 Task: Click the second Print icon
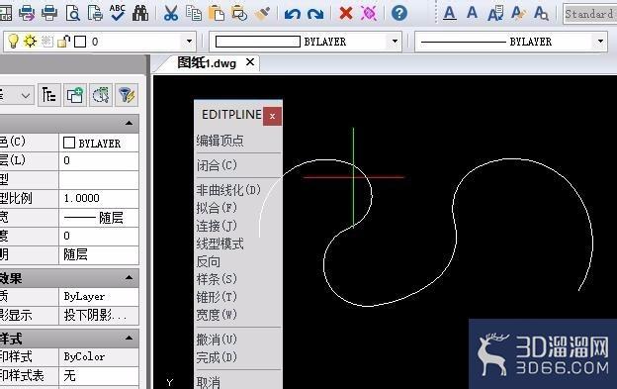(x=49, y=13)
